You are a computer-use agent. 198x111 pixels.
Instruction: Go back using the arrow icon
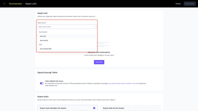tap(4, 4)
